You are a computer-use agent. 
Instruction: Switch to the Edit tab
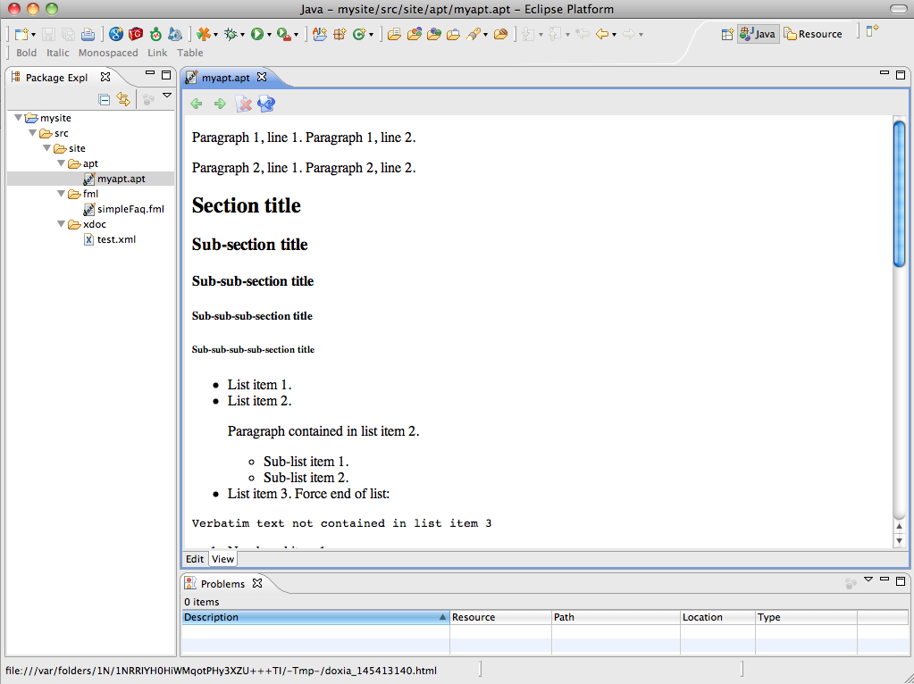pos(195,559)
